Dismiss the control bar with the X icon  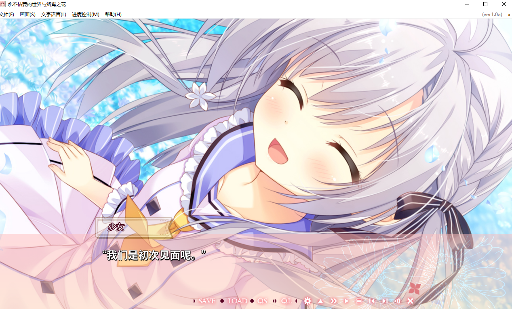point(410,301)
